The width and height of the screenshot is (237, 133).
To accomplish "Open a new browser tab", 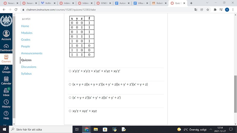I will pos(191,3).
